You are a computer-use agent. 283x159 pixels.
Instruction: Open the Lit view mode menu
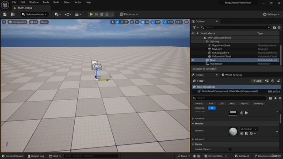[34, 22]
